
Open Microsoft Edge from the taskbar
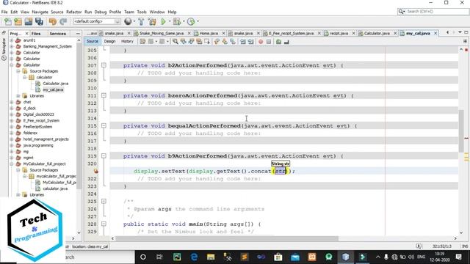coord(194,257)
